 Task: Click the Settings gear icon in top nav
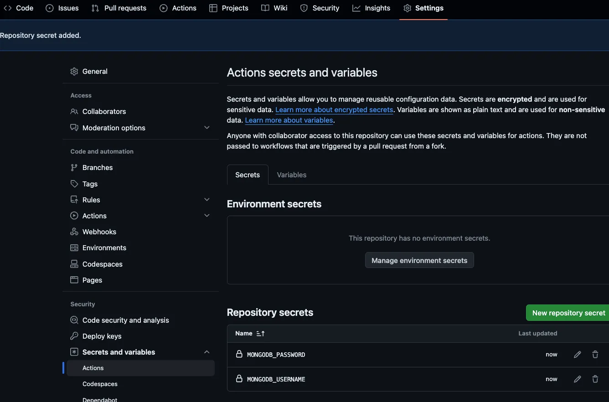[408, 8]
